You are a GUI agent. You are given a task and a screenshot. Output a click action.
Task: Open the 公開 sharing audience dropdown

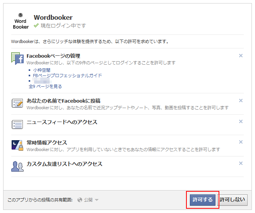[88, 200]
